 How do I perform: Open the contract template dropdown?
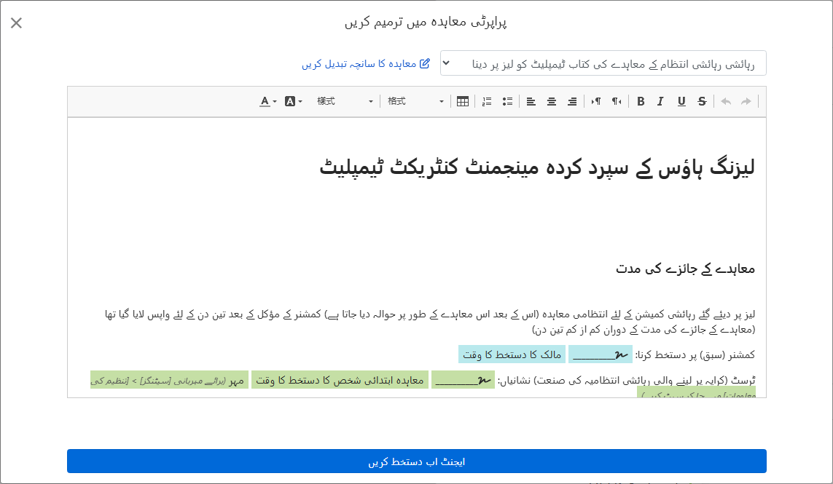click(603, 64)
